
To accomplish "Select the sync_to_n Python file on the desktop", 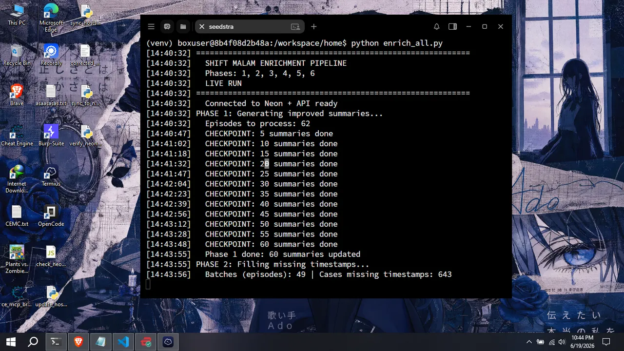I will pos(86,95).
